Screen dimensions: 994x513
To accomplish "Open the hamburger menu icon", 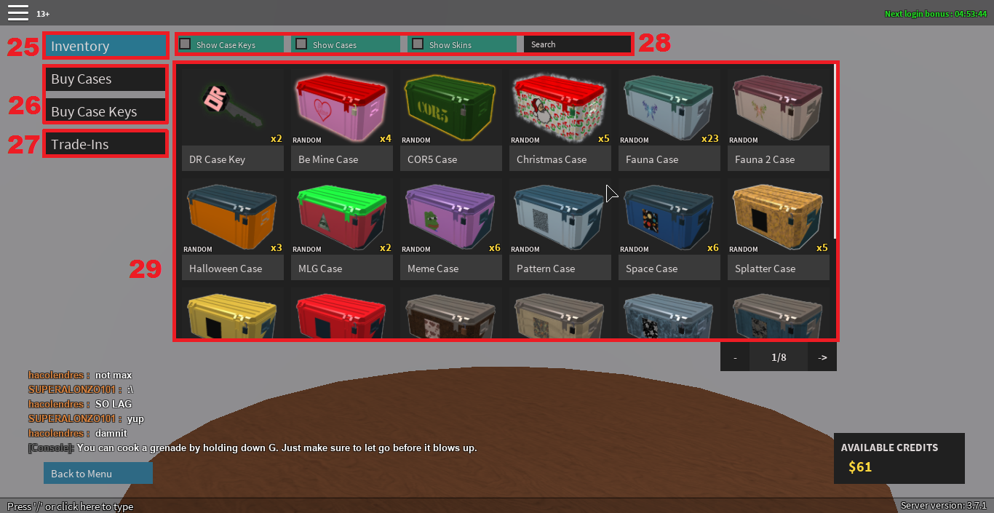I will coord(18,12).
